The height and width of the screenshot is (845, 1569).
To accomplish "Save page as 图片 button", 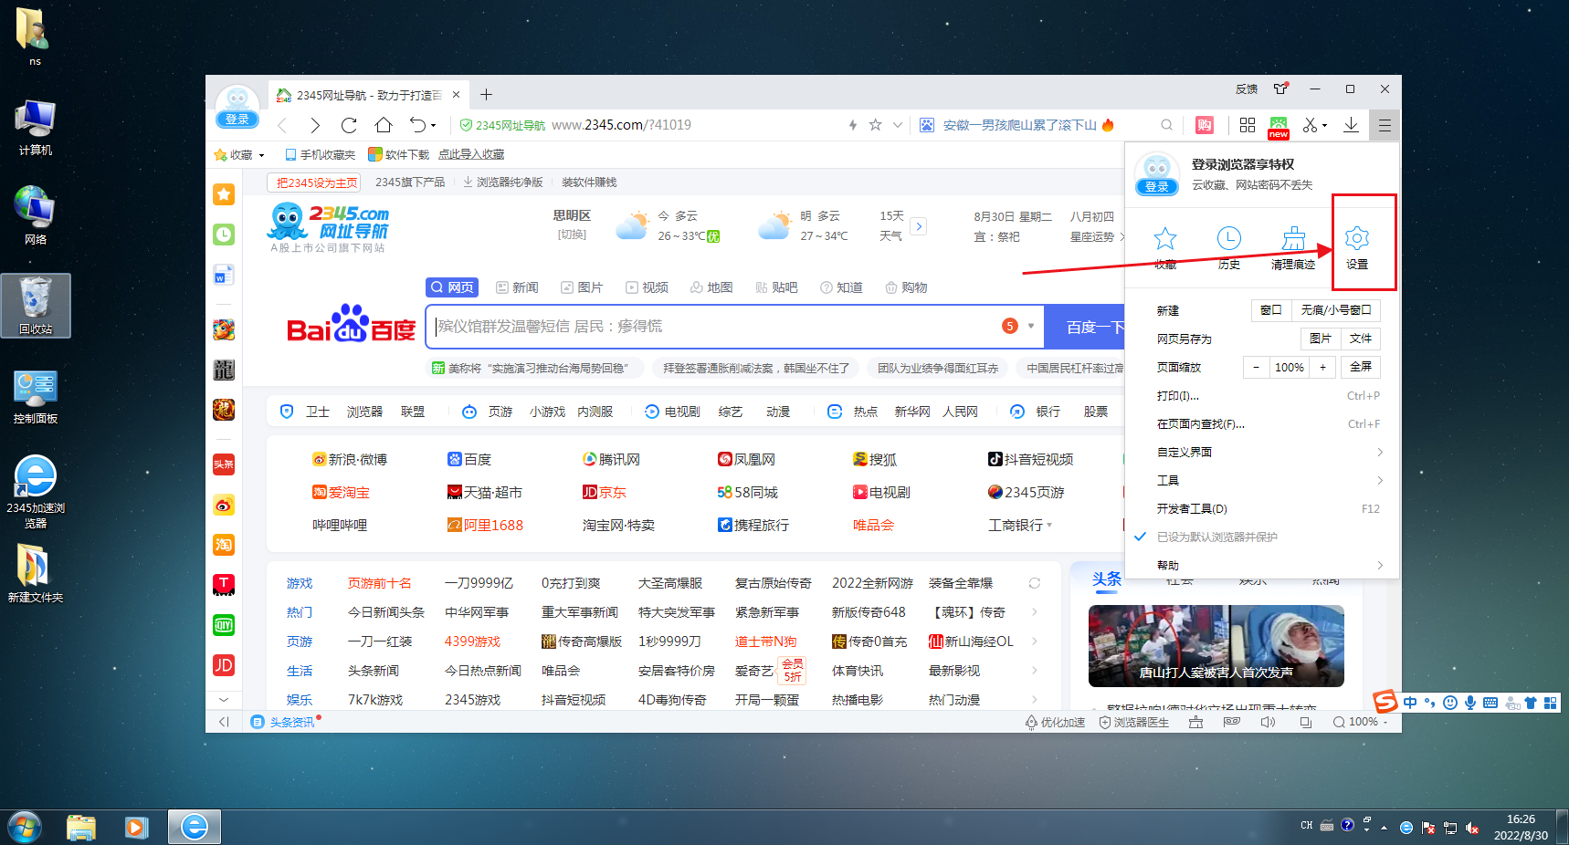I will (x=1321, y=339).
